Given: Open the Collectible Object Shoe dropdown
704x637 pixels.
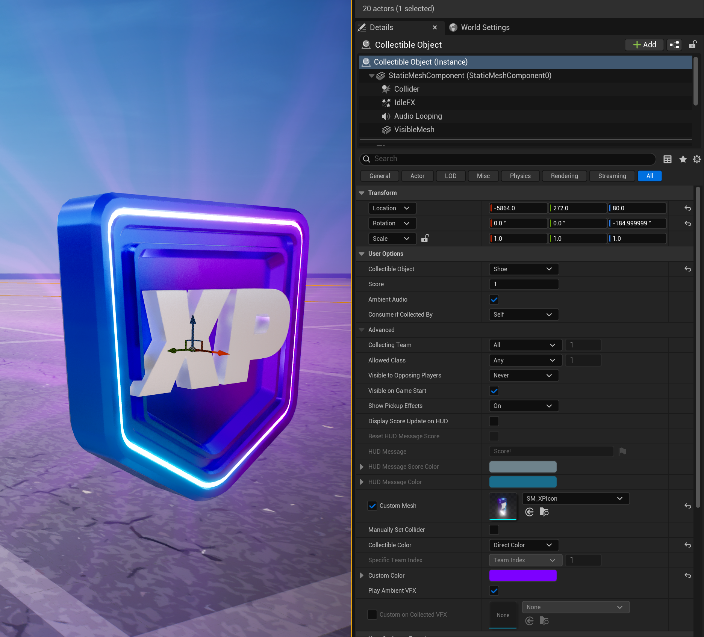Looking at the screenshot, I should tap(524, 269).
